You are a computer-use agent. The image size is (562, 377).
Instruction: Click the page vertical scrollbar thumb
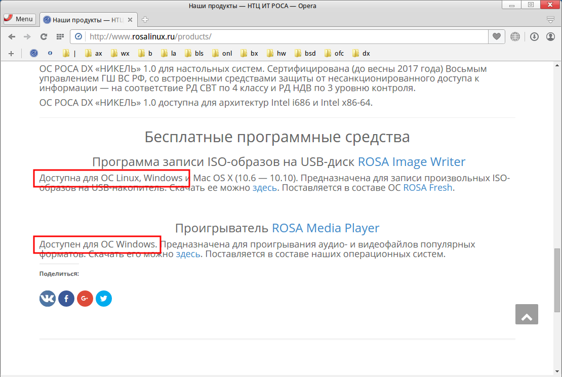tap(557, 280)
